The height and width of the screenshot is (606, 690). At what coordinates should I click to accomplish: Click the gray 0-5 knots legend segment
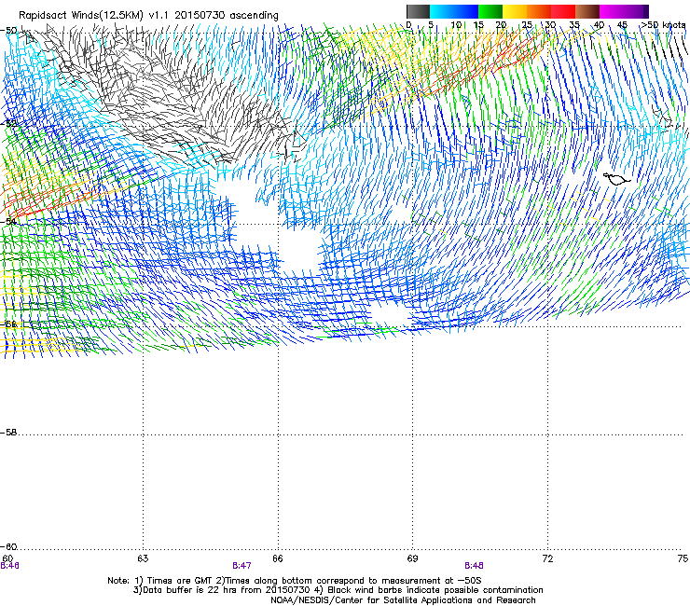tap(419, 11)
